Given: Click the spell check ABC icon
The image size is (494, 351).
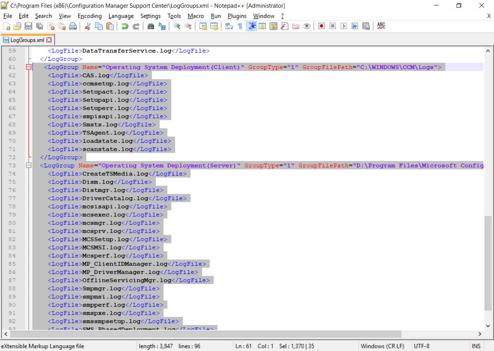Looking at the screenshot, I should [381, 26].
